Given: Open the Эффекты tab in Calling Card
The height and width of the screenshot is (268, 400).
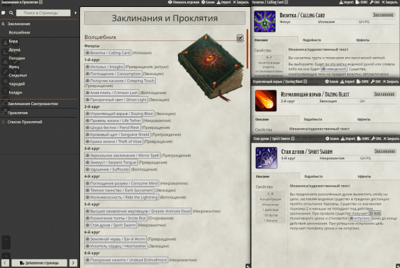Looking at the screenshot, I should (x=362, y=40).
